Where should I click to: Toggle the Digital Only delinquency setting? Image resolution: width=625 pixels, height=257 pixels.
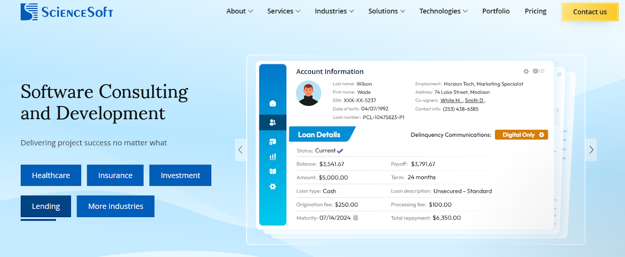point(521,135)
